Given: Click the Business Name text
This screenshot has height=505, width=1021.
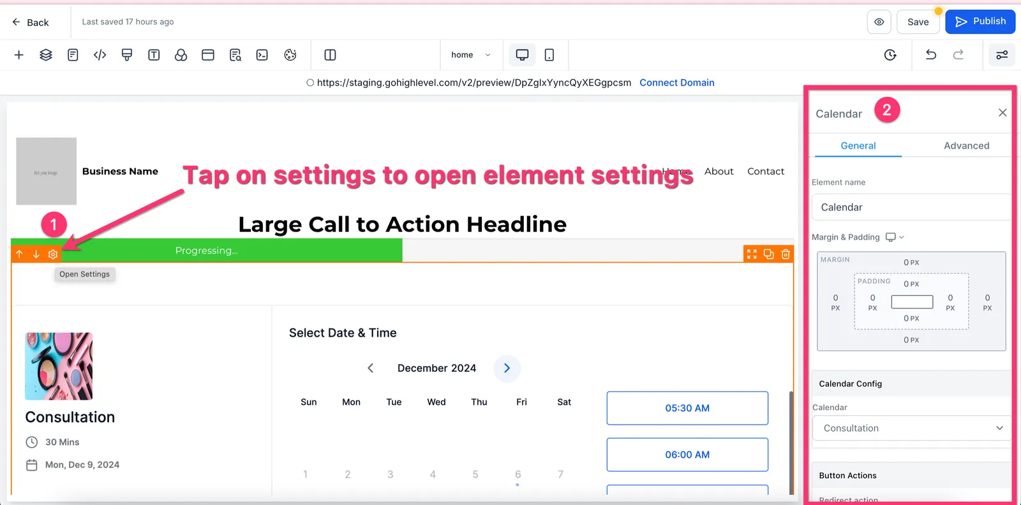Looking at the screenshot, I should (x=120, y=171).
